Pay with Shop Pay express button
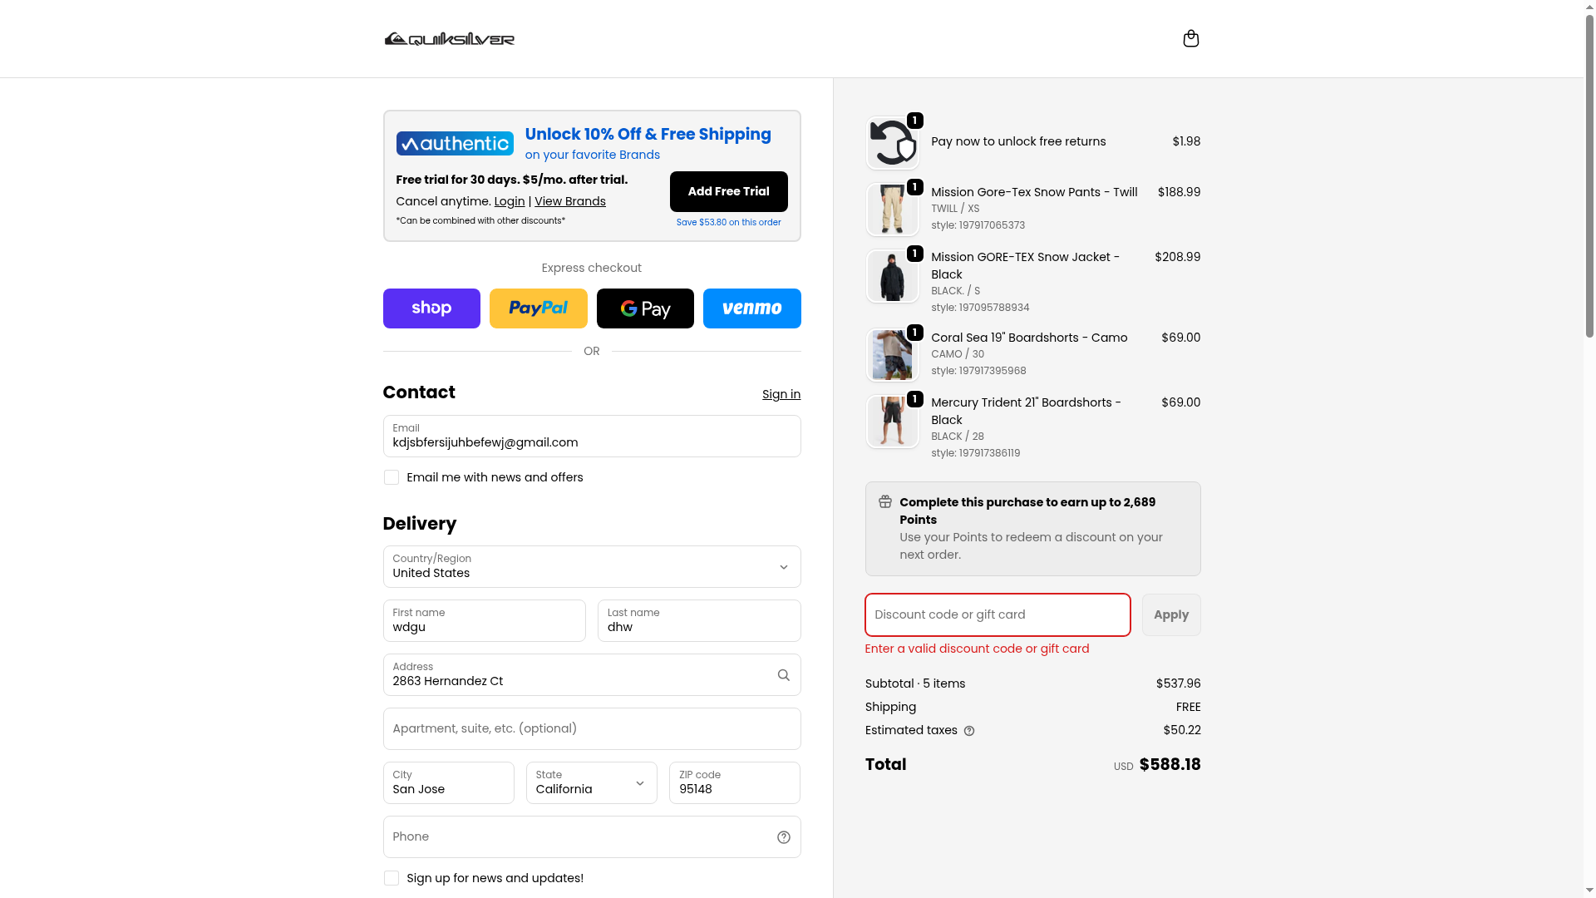The height and width of the screenshot is (898, 1596). point(431,308)
